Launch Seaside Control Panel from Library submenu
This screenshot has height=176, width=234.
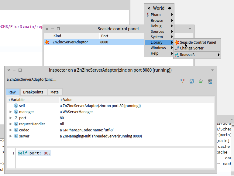coord(197,42)
